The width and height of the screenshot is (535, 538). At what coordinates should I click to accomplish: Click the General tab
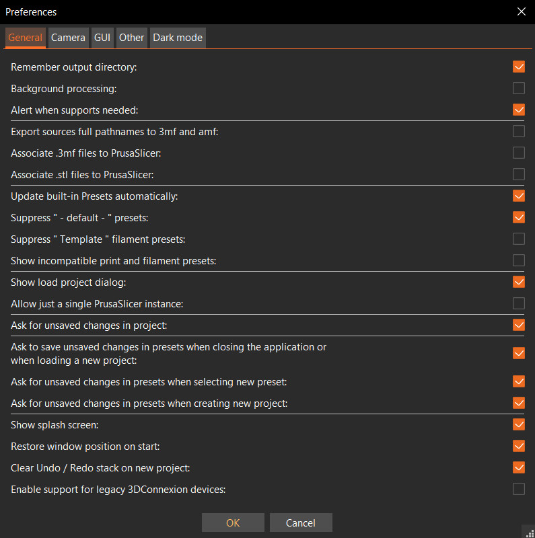click(x=26, y=38)
